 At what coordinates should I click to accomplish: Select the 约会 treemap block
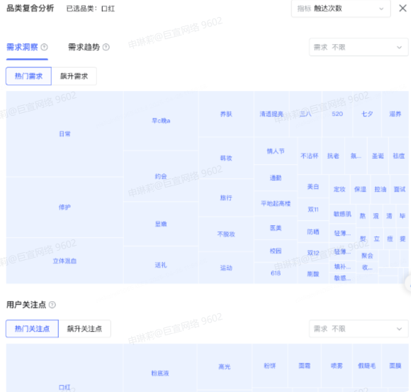(161, 176)
